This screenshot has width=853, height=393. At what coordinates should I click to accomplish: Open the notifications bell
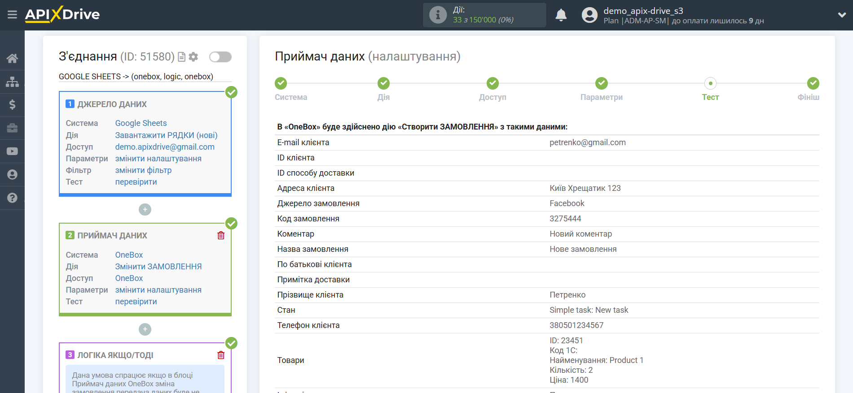tap(561, 15)
